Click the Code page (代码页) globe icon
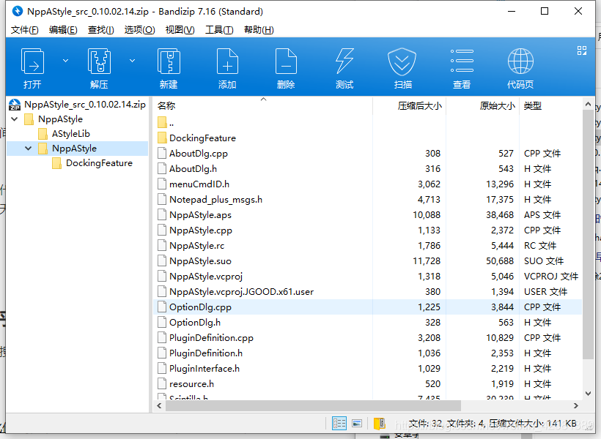Screen dimensions: 601x439 (520, 61)
